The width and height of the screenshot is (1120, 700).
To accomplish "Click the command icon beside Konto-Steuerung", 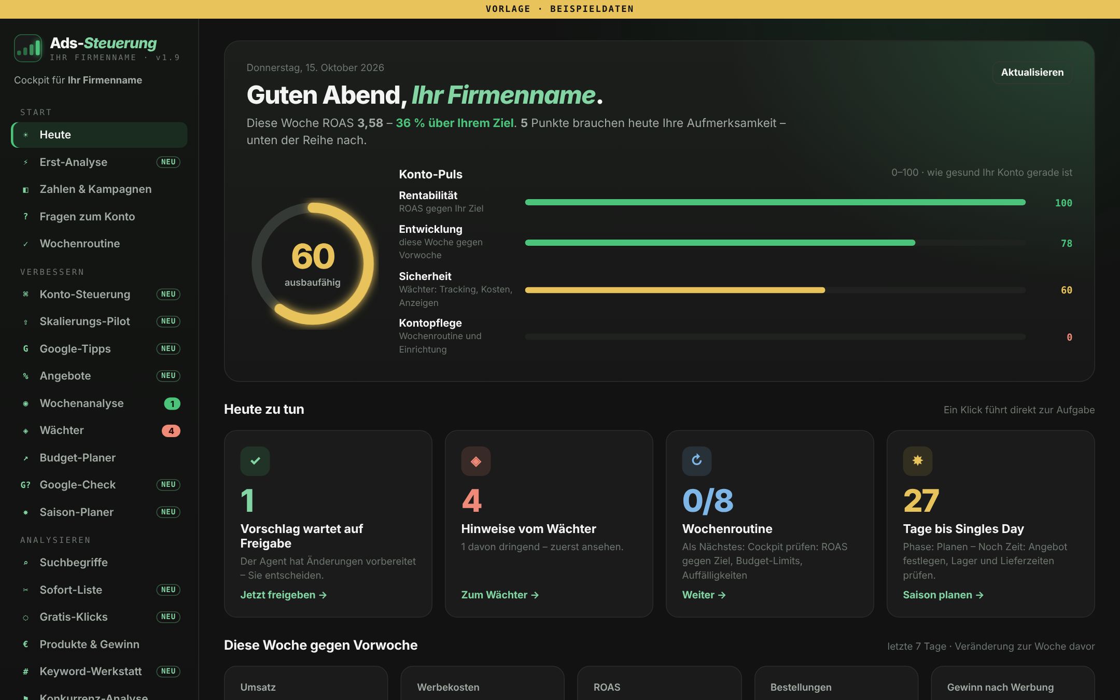I will click(x=25, y=295).
